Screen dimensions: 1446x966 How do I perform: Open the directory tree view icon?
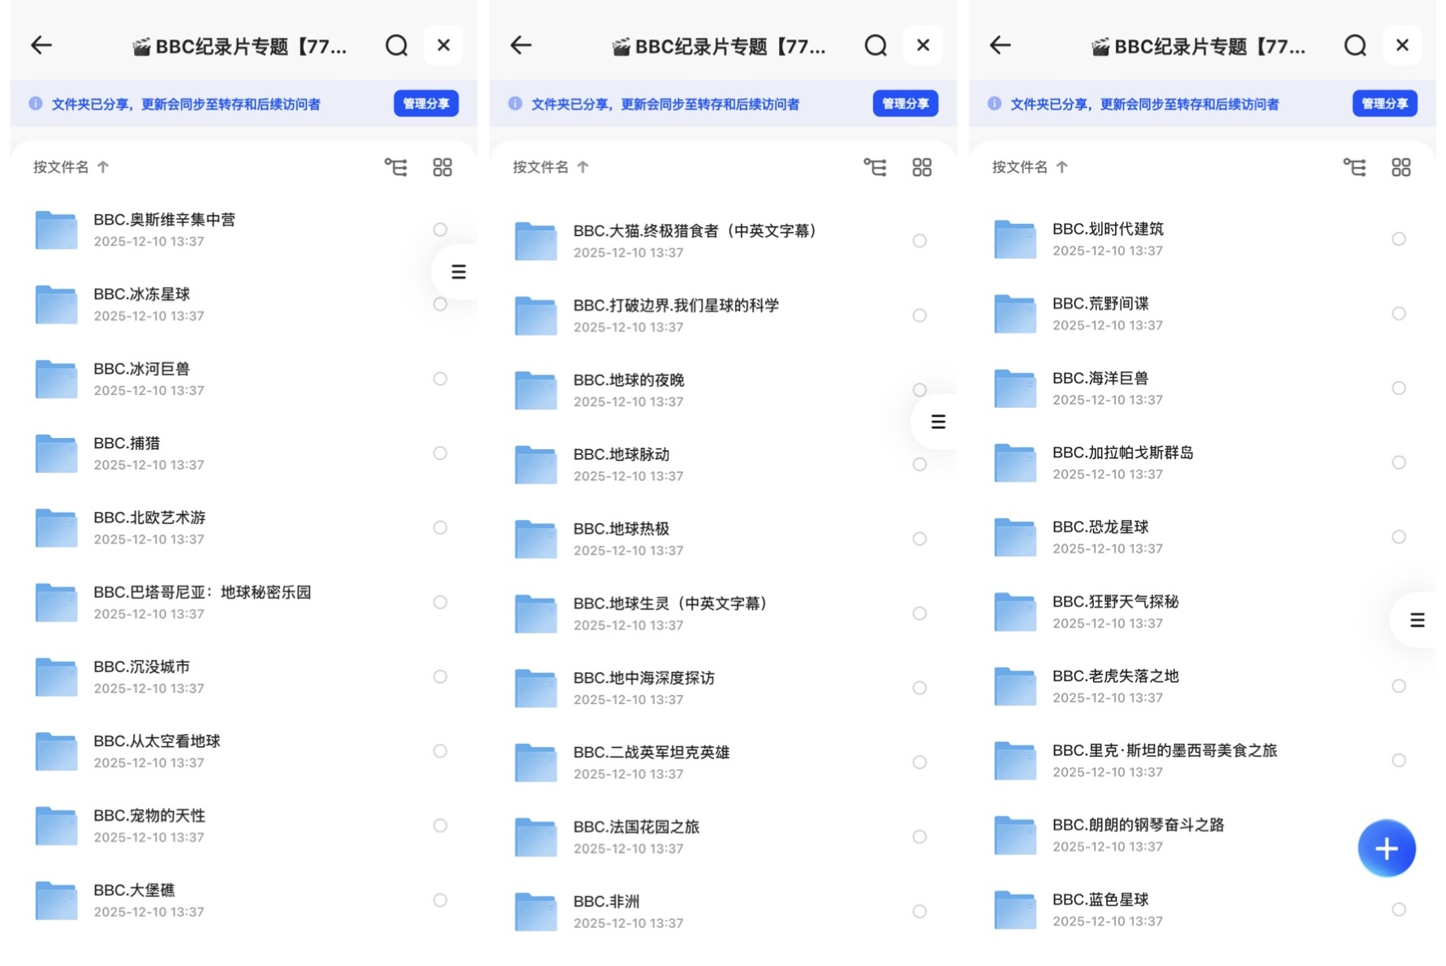[x=394, y=166]
